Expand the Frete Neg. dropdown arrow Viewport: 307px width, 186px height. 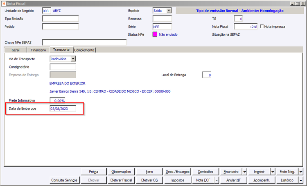tap(301, 172)
